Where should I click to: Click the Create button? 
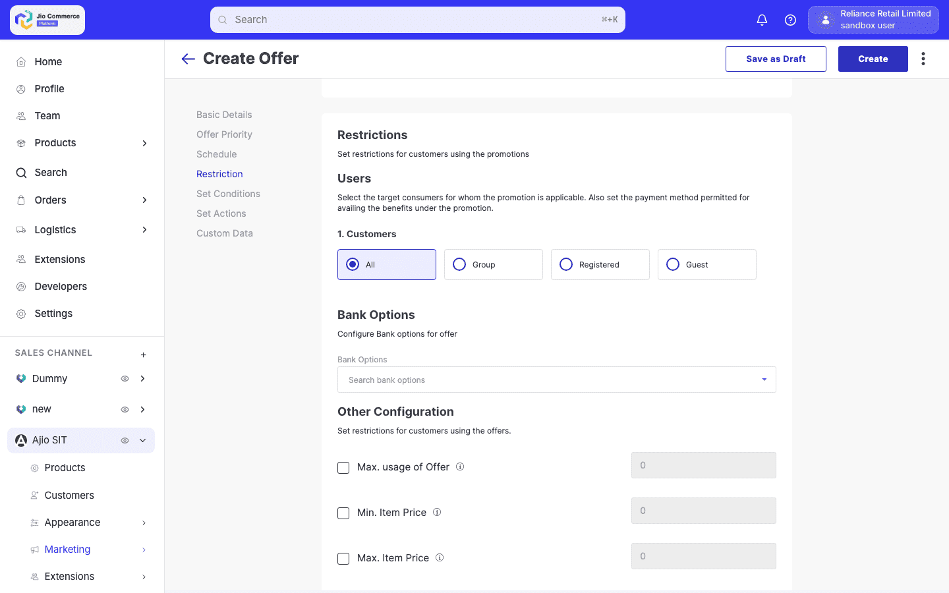tap(873, 59)
